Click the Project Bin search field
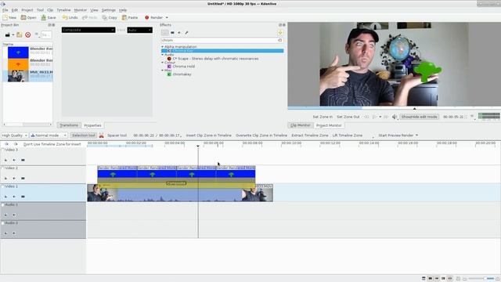Viewport: 501px width, 282px height. pyautogui.click(x=46, y=34)
